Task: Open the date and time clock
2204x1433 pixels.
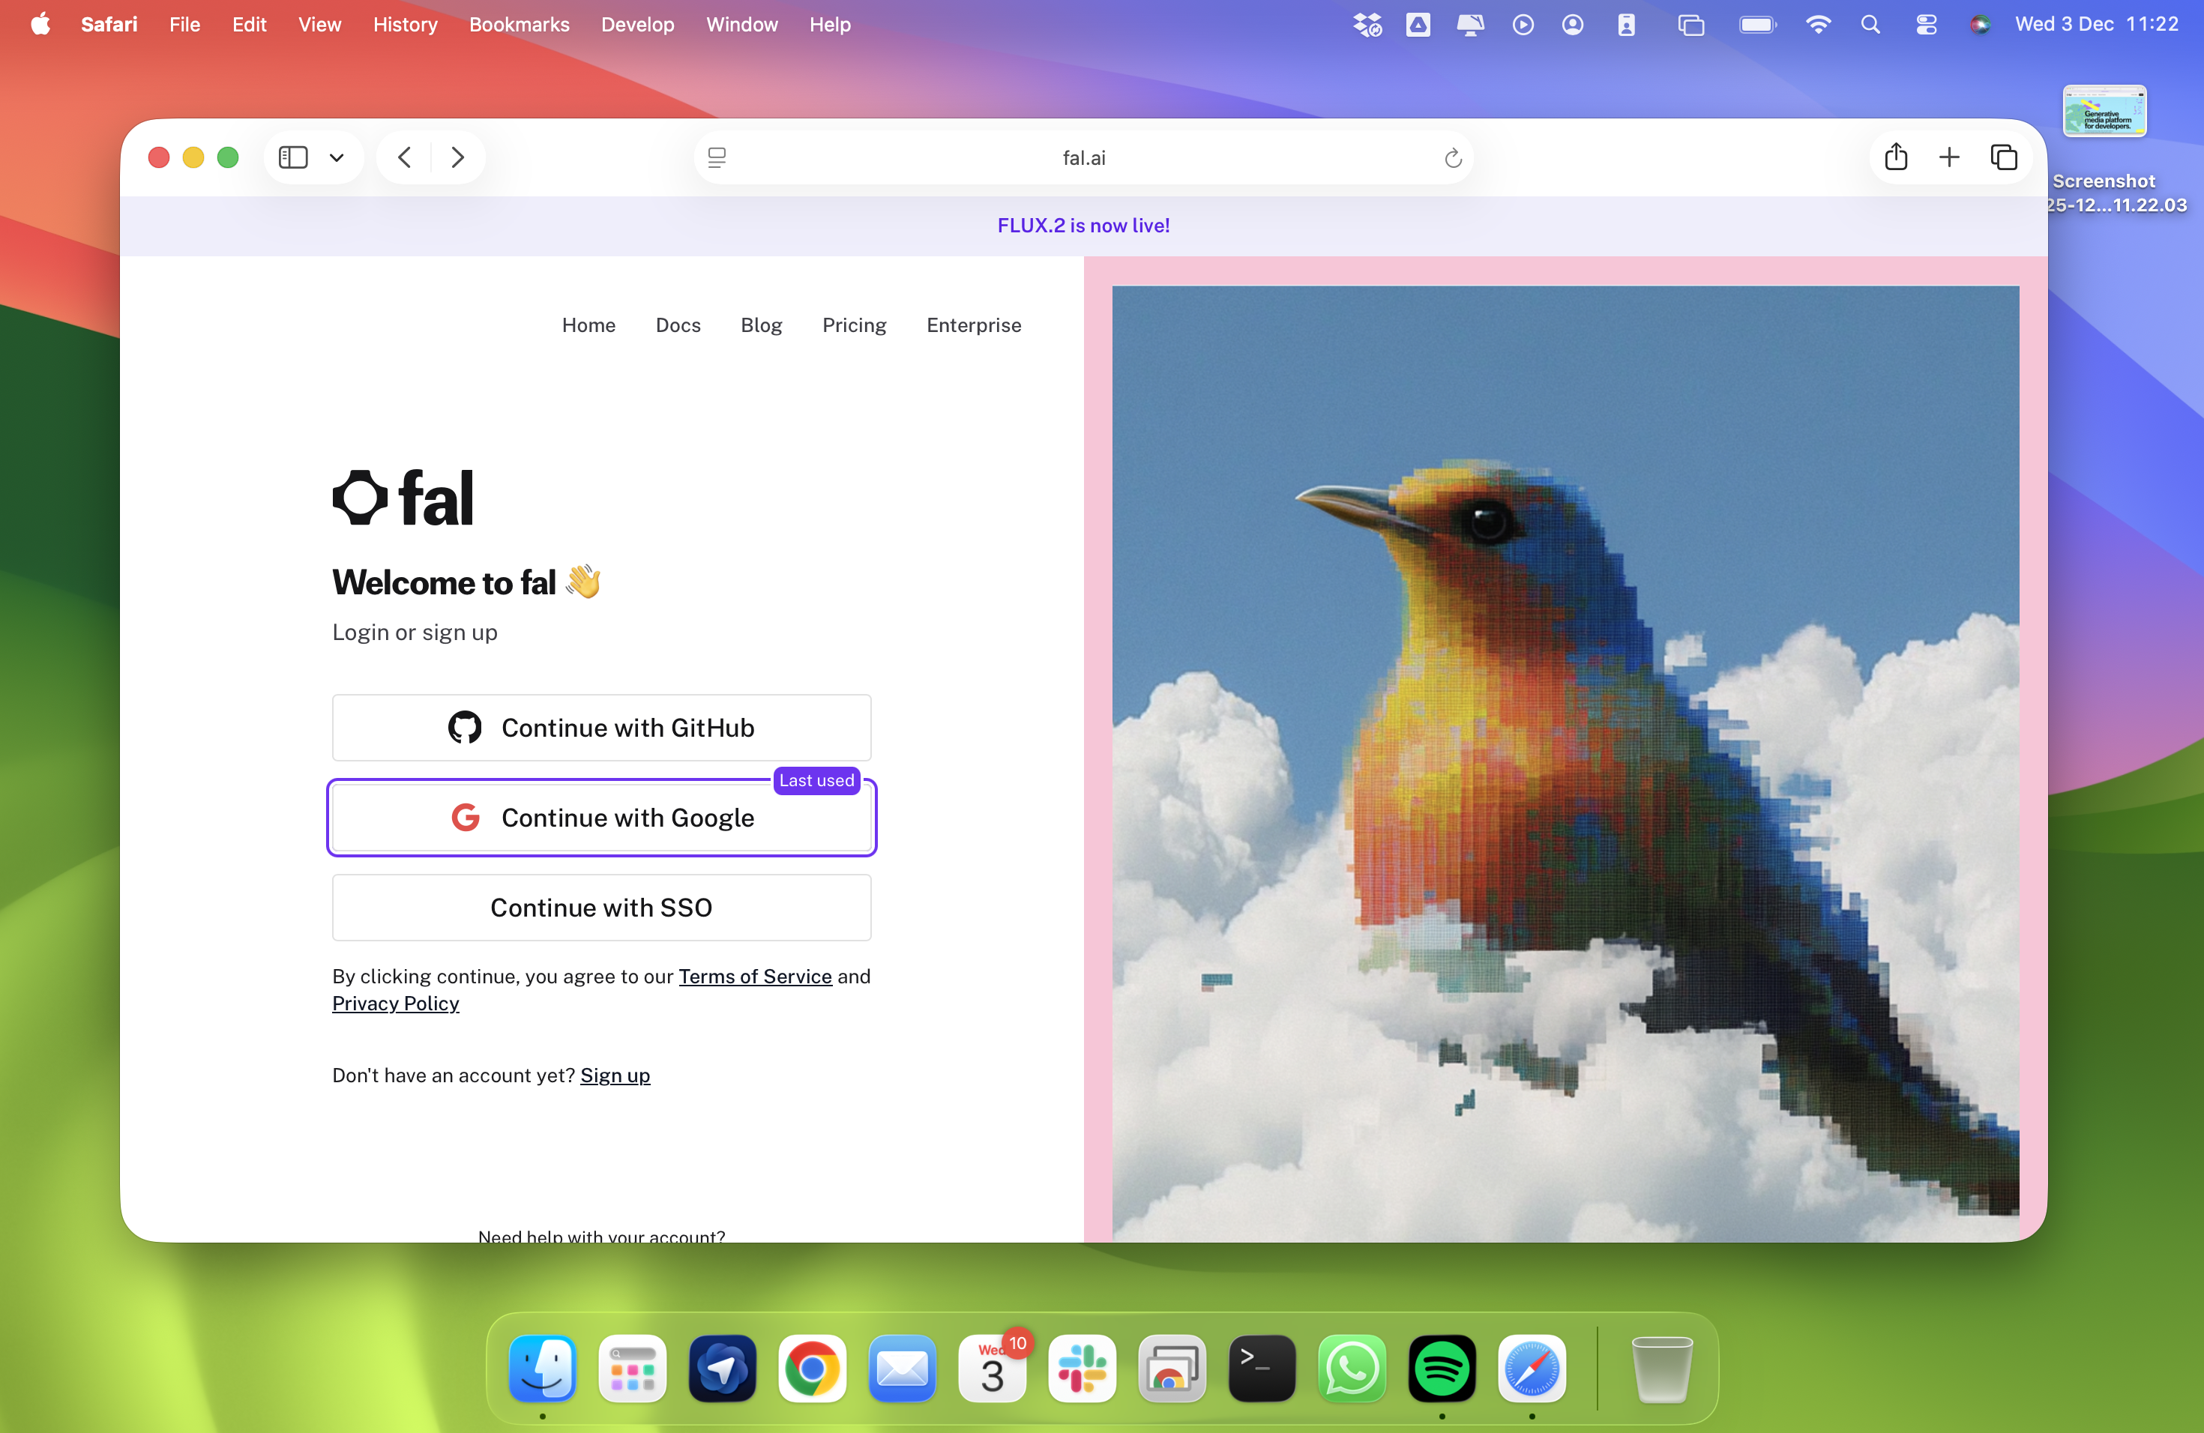Action: [x=2097, y=24]
